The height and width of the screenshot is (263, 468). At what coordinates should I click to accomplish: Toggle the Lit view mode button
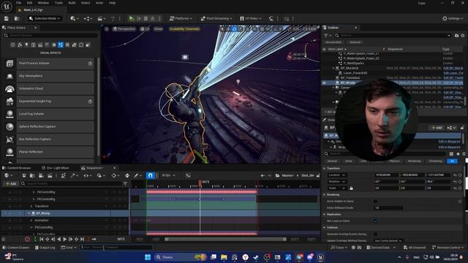pos(145,29)
